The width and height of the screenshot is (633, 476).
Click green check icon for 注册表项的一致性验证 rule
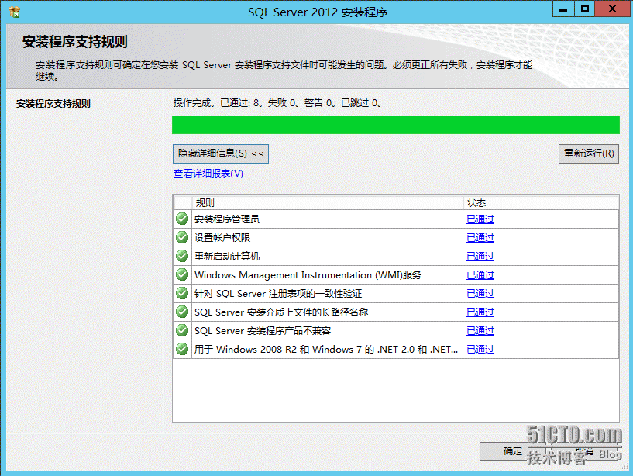(x=182, y=293)
